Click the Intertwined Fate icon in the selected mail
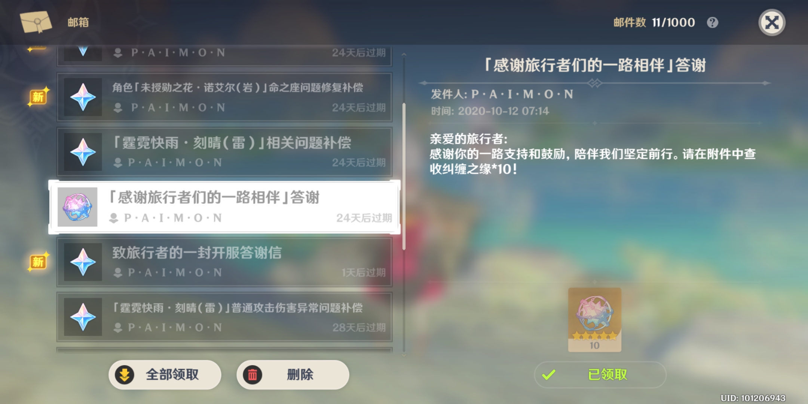This screenshot has width=808, height=404. 77,207
